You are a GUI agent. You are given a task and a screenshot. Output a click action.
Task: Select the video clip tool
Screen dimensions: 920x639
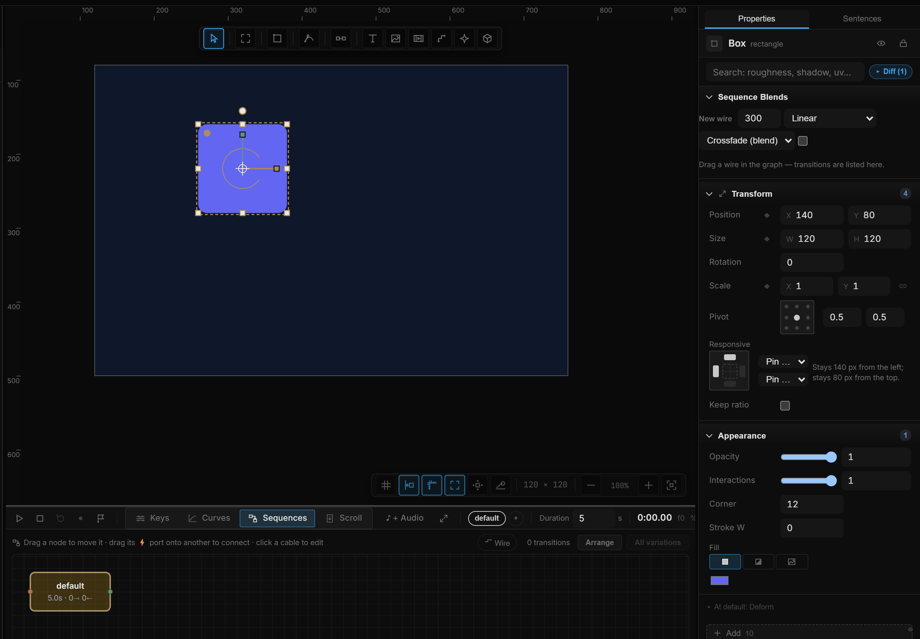(418, 38)
